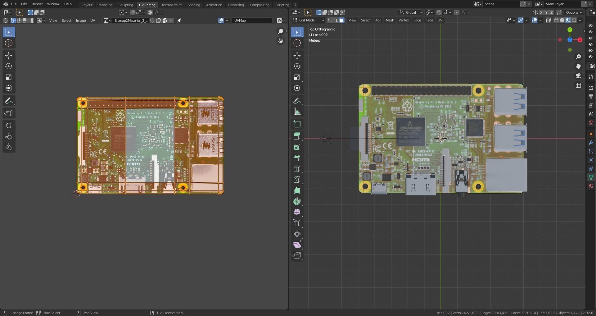Viewport: 596px width, 316px height.
Task: Toggle proportional editing in 3D viewport
Action: pos(456,12)
